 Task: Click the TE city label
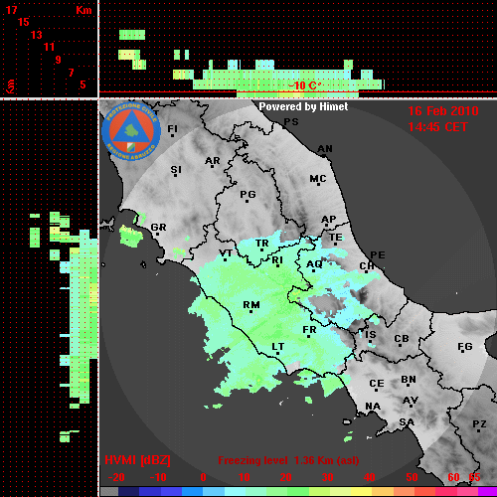click(x=336, y=238)
